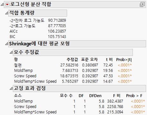Screen dimensions: 147x115
Task: Collapse the 적합 통계량 section
Action: 7,13
